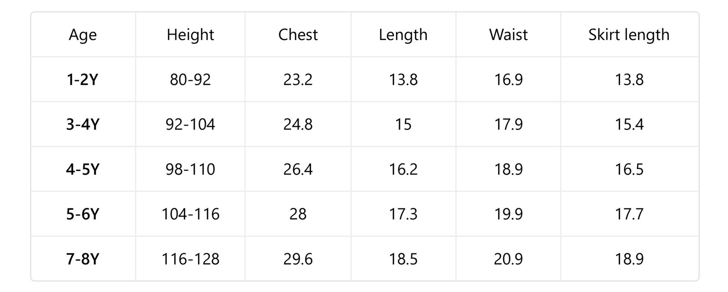This screenshot has height=292, width=728.
Task: Click the Age column header
Action: pos(83,35)
